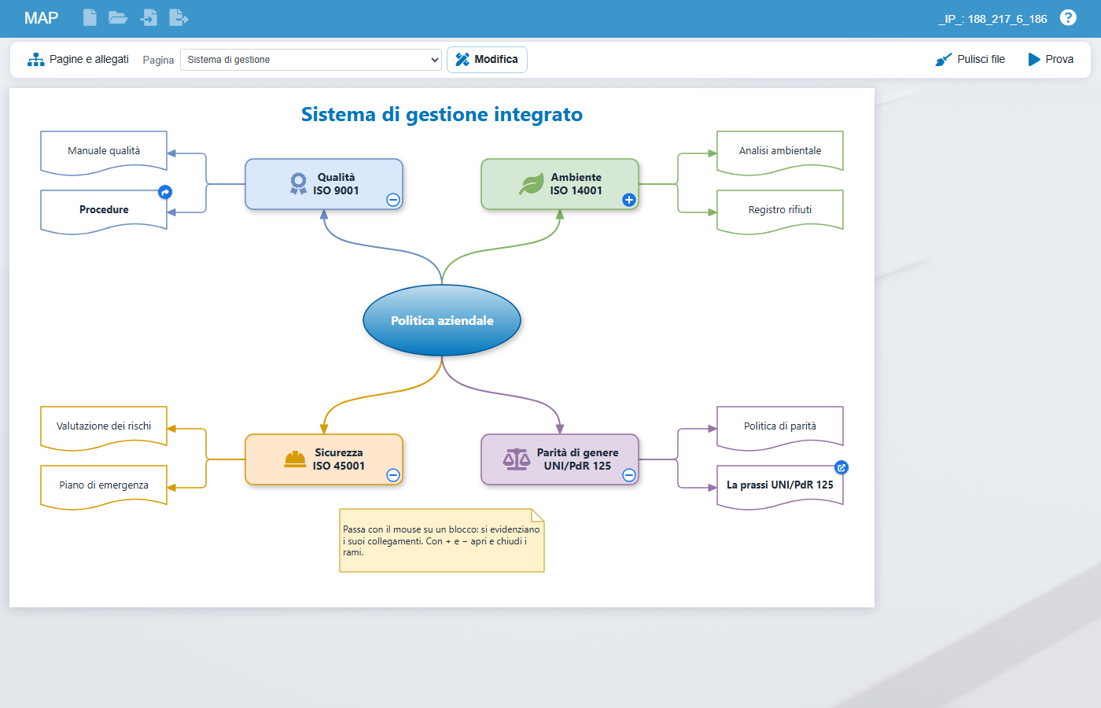This screenshot has height=708, width=1101.
Task: Collapse the Parità di genere branch
Action: 629,475
